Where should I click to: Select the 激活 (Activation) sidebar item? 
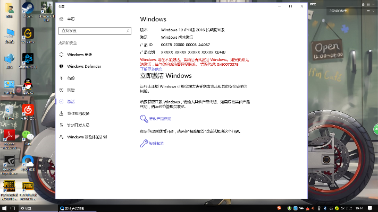[x=71, y=101]
